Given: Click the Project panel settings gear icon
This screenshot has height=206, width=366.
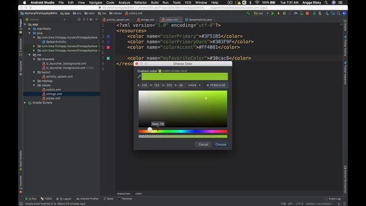Looking at the screenshot, I should (91, 19).
